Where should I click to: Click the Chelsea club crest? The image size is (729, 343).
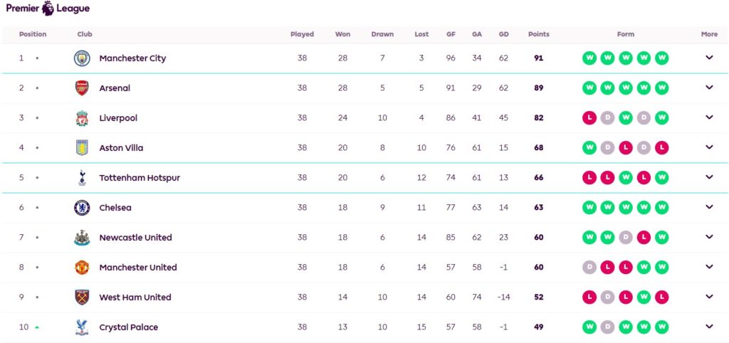(x=83, y=208)
